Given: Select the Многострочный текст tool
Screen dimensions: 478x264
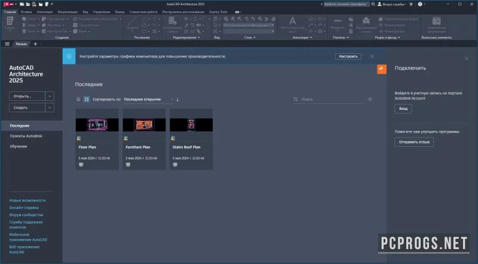Looking at the screenshot, I should click(x=292, y=24).
